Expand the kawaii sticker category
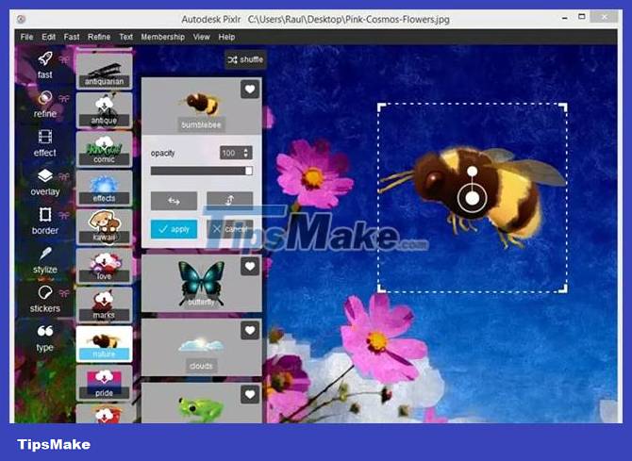This screenshot has height=461, width=632. point(104,222)
